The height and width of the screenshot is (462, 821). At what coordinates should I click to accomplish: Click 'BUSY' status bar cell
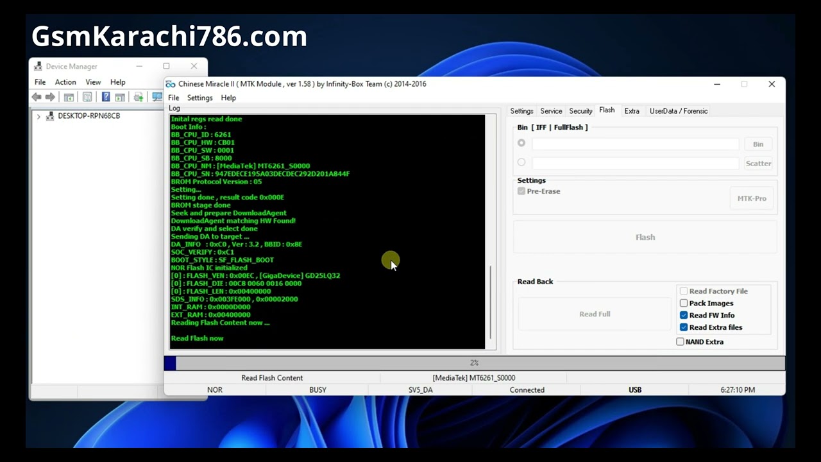point(317,390)
